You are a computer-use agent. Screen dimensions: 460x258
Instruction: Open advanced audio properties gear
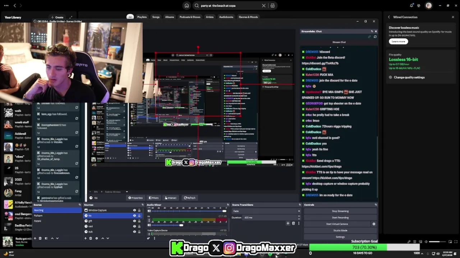pos(148,238)
